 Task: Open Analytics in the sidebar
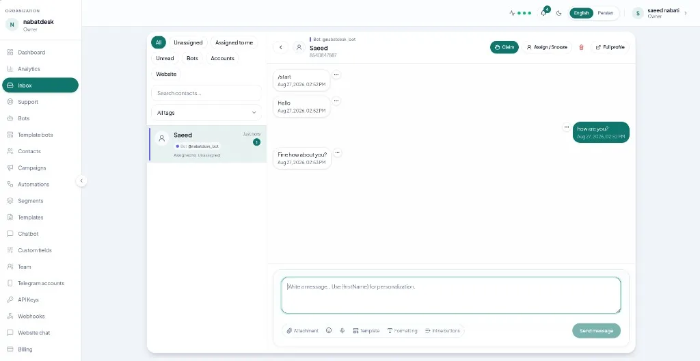(x=40, y=69)
